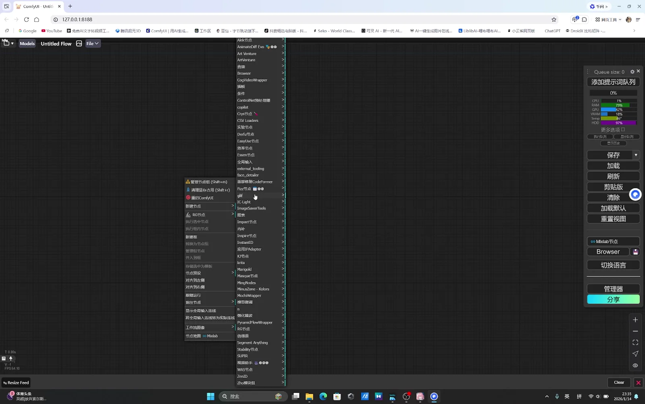The width and height of the screenshot is (645, 404).
Task: Close the queue panel
Action: pyautogui.click(x=638, y=71)
